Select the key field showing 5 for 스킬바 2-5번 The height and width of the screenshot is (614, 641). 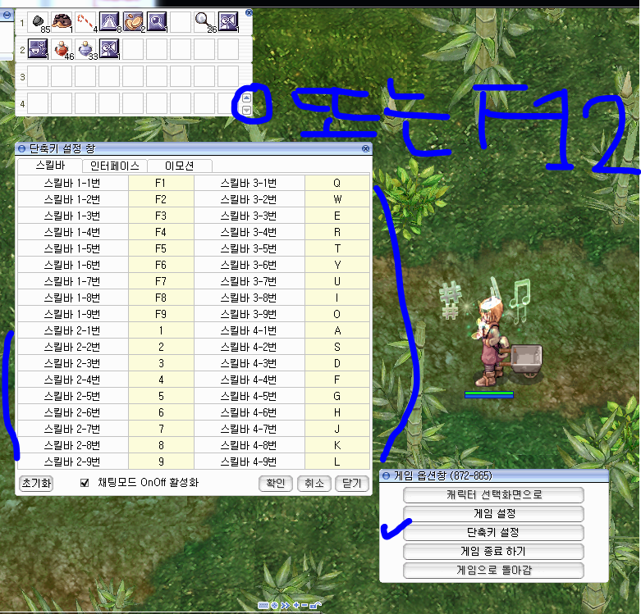click(x=161, y=396)
